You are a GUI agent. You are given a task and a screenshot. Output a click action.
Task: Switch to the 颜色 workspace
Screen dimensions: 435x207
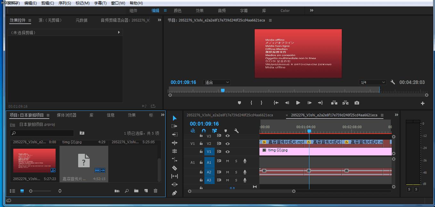point(177,11)
